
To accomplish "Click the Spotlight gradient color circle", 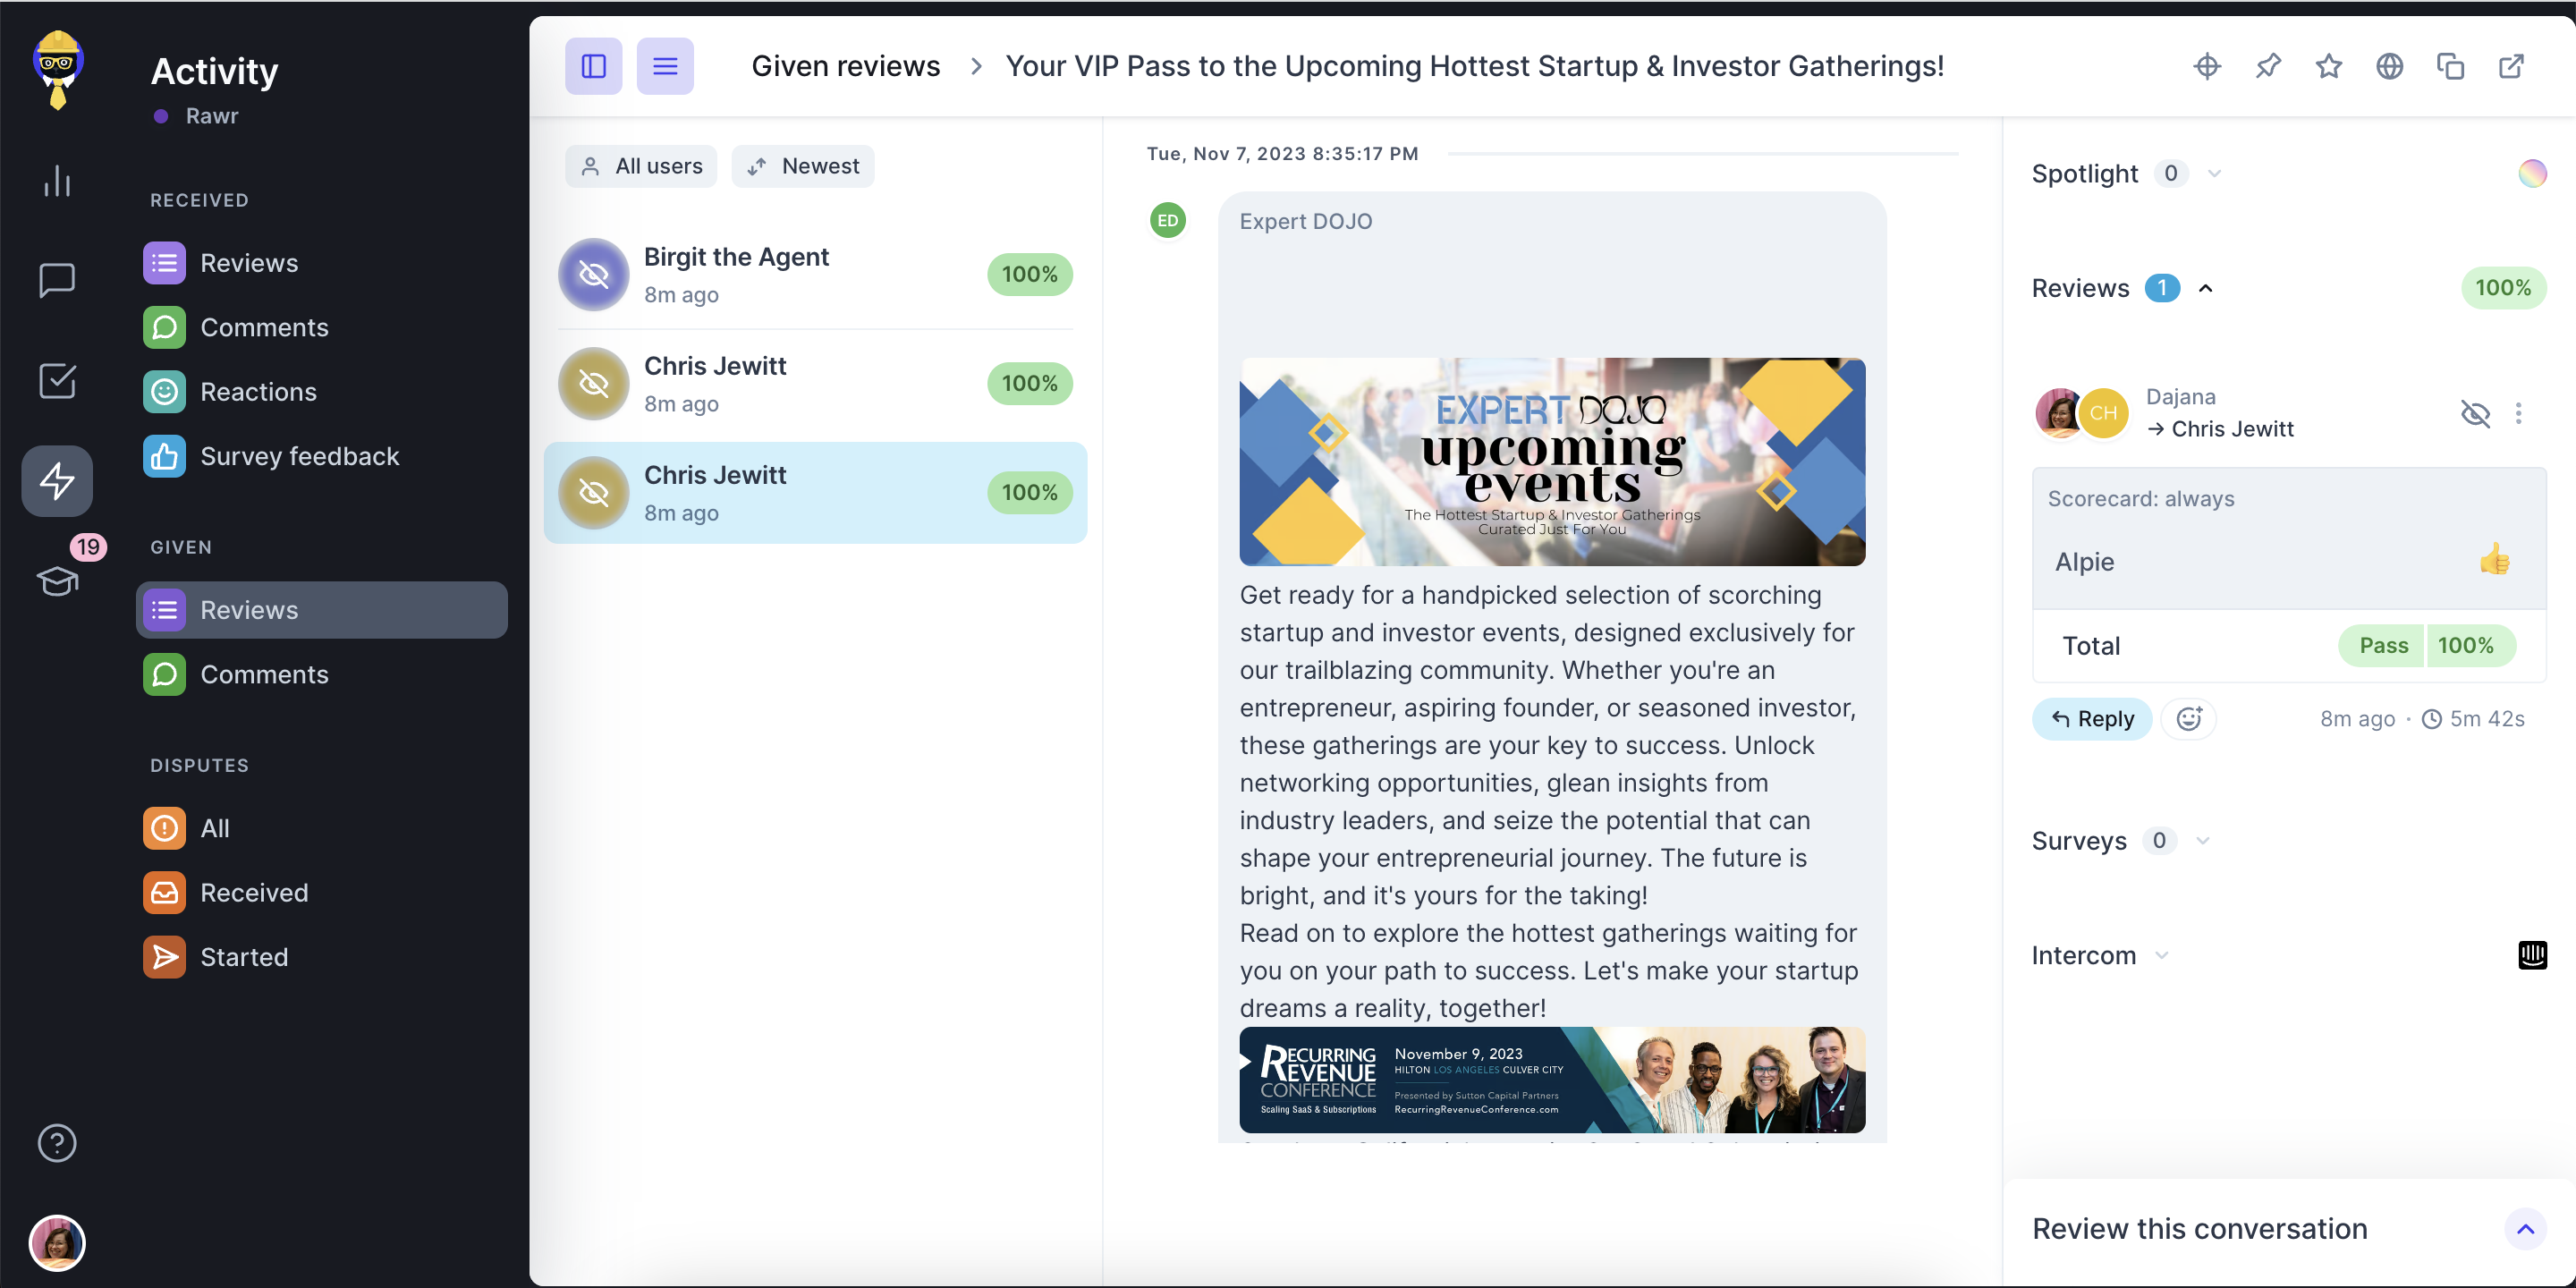I will [x=2532, y=174].
